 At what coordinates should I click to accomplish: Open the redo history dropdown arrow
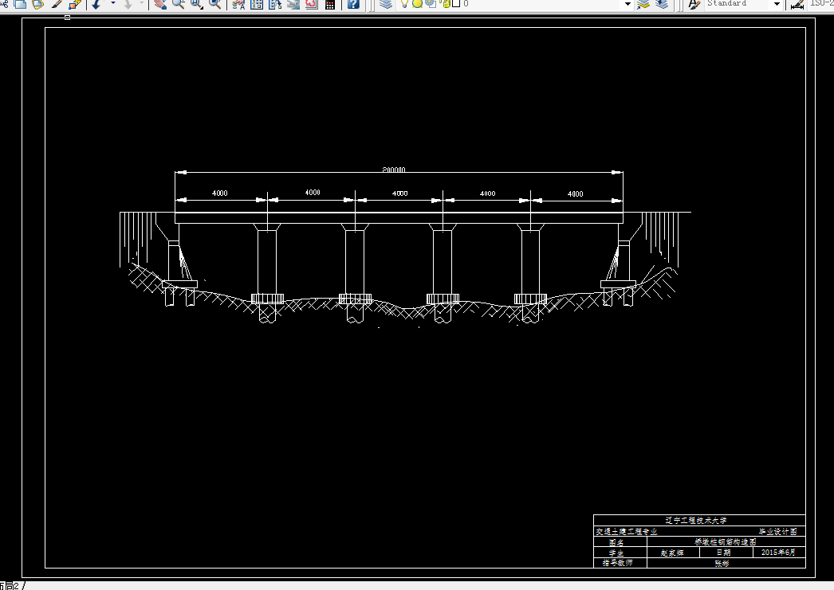(142, 3)
